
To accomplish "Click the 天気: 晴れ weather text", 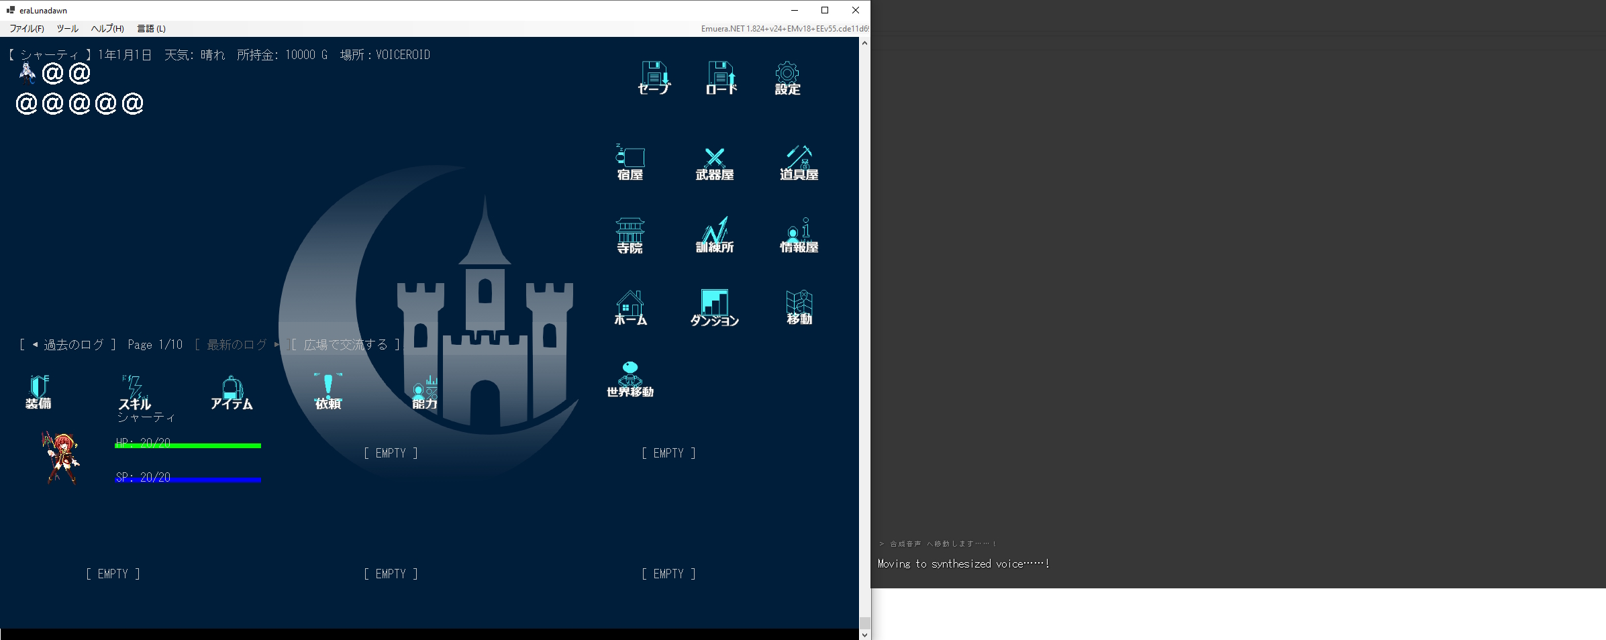I will coord(195,55).
